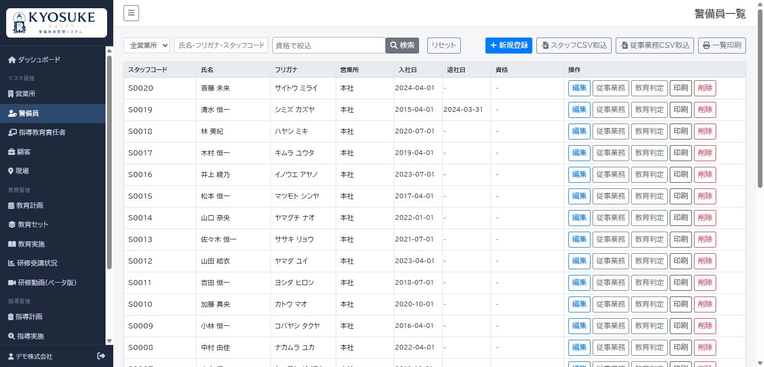Screen dimensions: 764x367
Task: Click 削除 for 松本 恒一
Action: [705, 196]
